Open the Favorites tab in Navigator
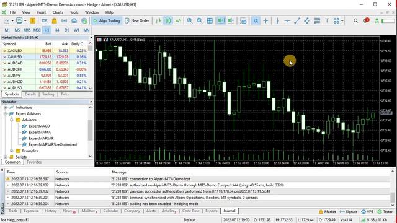397x223 pixels. click(34, 162)
